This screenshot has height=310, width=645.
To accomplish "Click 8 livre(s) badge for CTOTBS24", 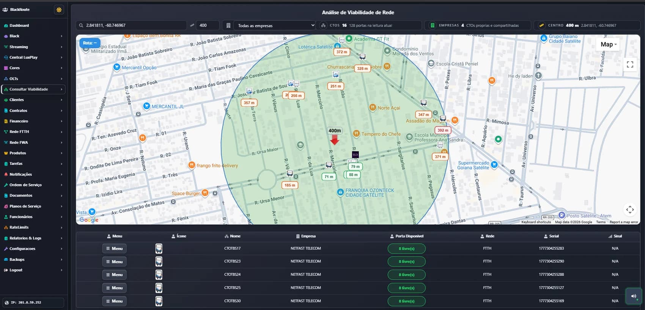I will (406, 275).
